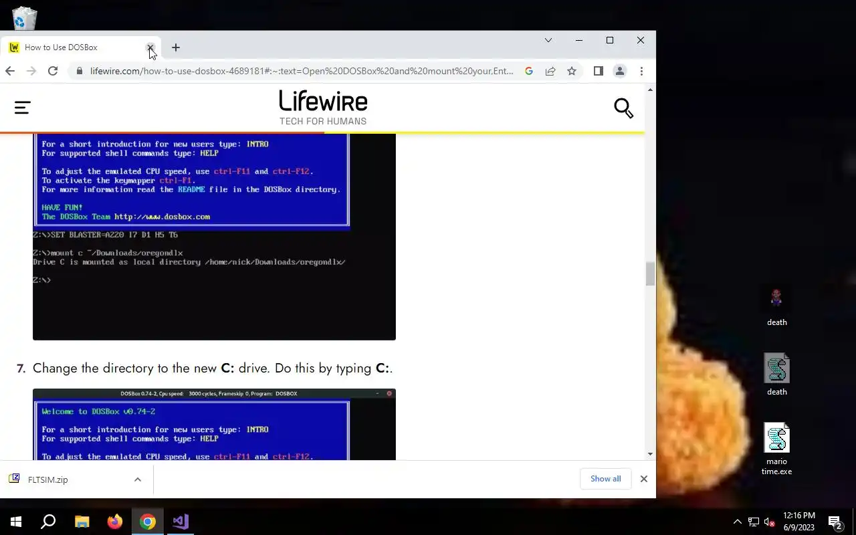Reload the current page
The image size is (856, 535).
pos(53,71)
